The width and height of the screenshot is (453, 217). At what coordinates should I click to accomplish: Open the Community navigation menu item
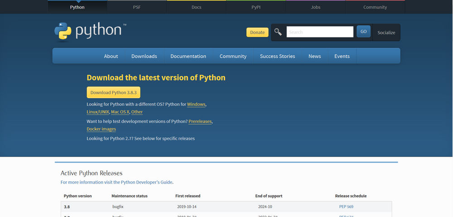[x=233, y=56]
